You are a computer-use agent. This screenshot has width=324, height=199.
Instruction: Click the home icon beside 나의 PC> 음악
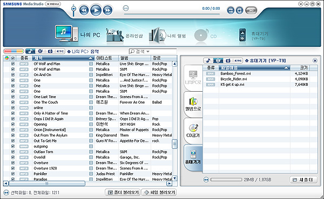69,51
